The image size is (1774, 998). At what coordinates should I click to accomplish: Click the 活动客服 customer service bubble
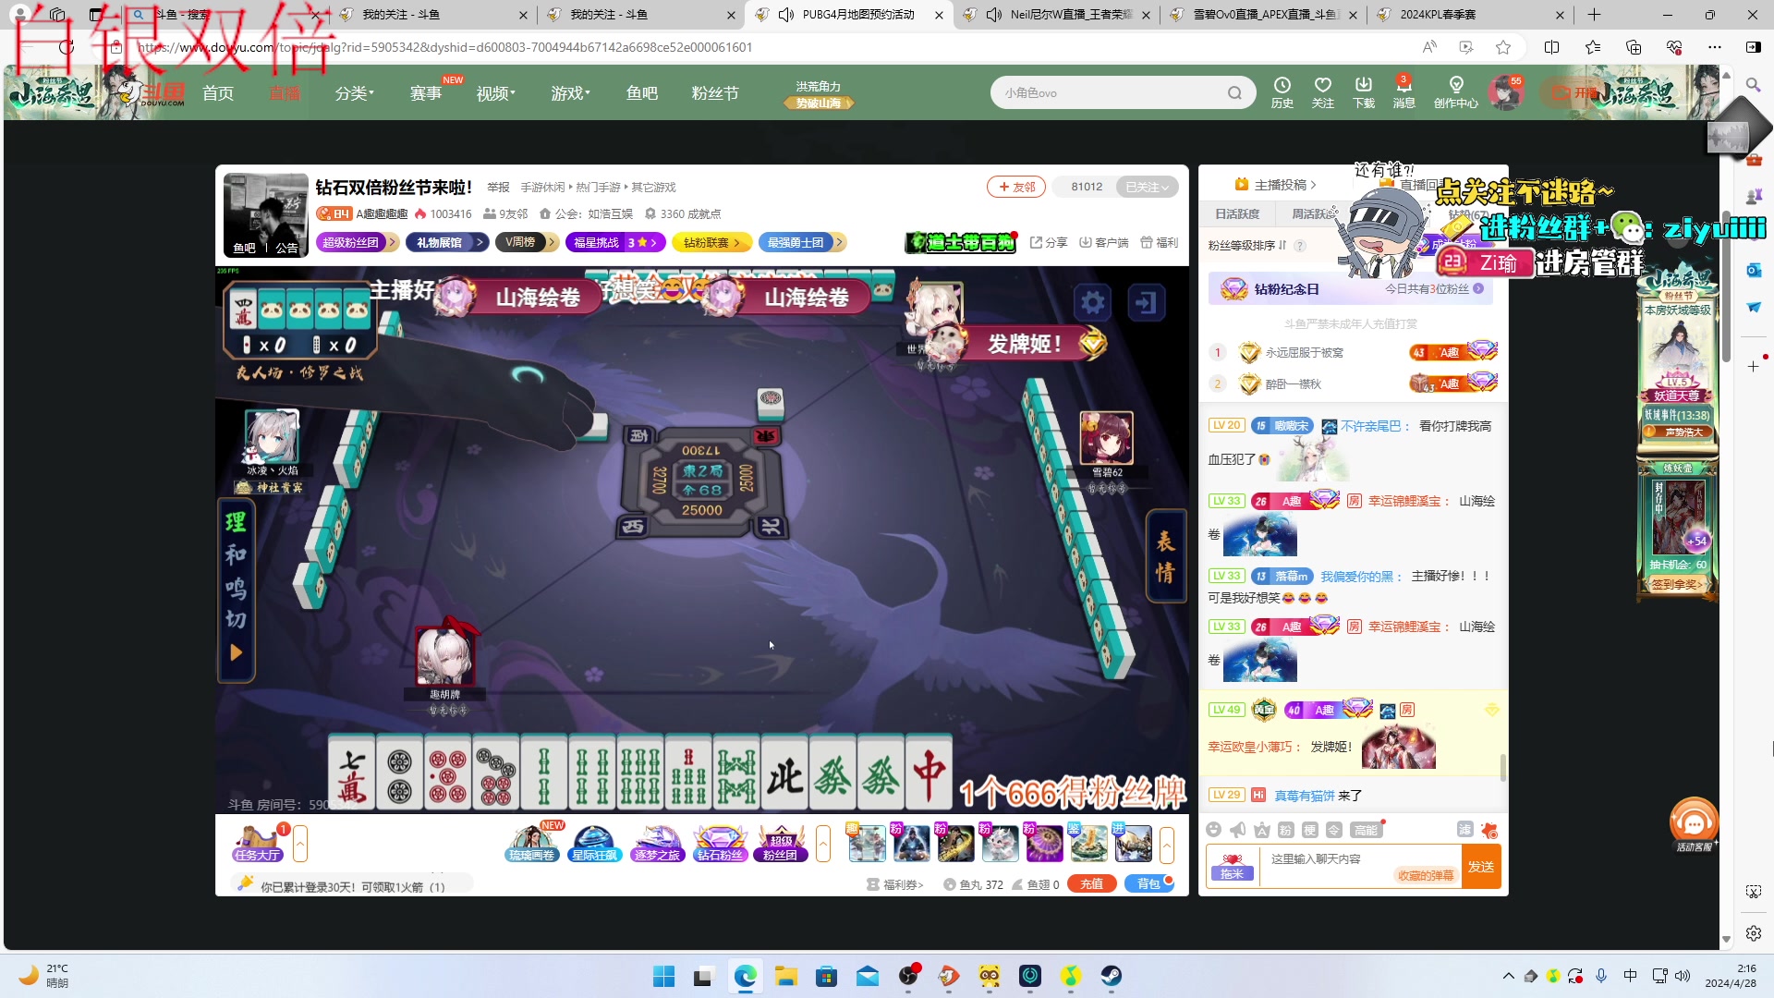1694,824
